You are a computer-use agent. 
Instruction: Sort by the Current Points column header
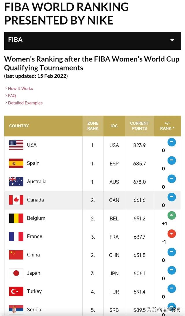[139, 126]
